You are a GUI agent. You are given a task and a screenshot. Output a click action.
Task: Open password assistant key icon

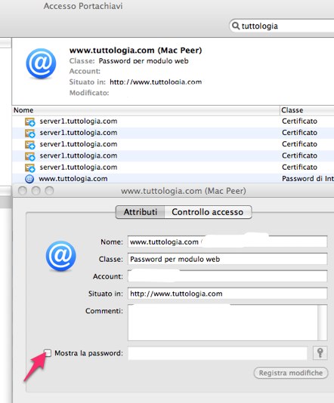click(320, 353)
